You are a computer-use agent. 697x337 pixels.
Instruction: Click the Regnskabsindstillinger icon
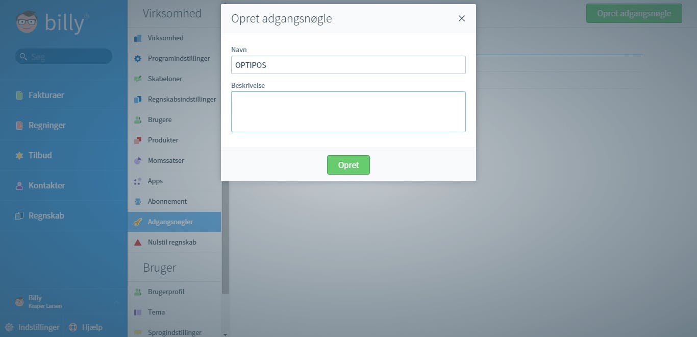coord(138,100)
